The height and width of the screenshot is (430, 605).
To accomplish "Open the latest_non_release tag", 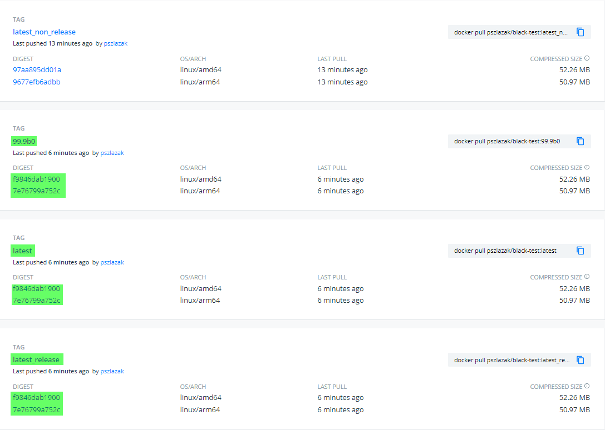I will point(44,32).
